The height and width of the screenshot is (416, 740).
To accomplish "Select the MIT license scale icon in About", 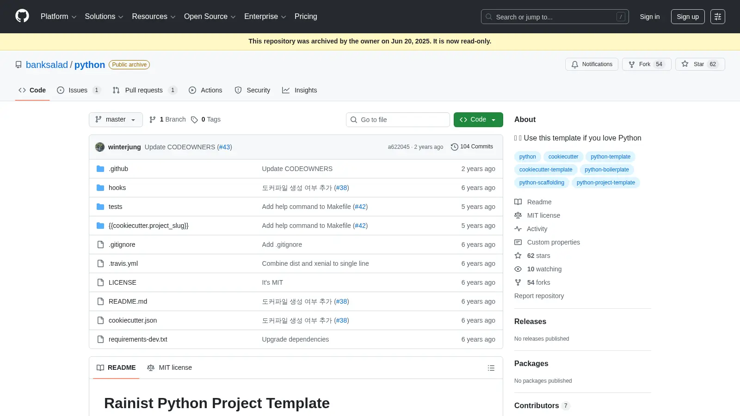I will pos(518,215).
